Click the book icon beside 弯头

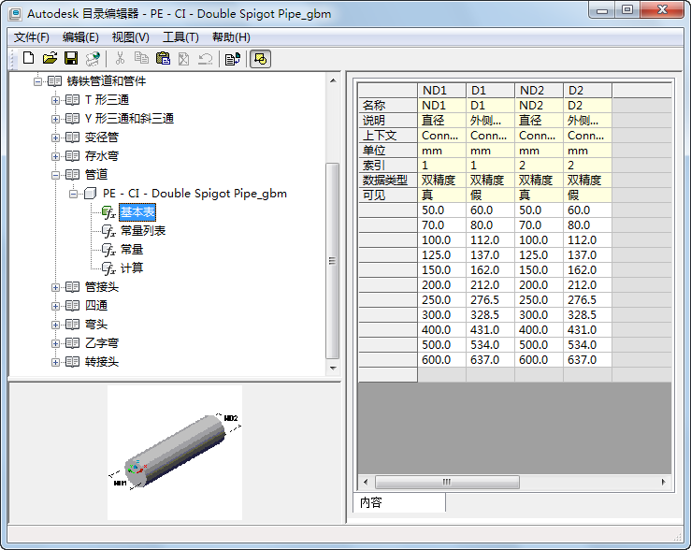coord(72,325)
